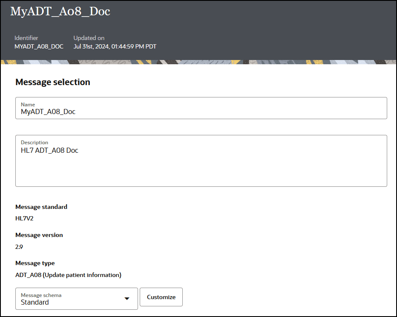Select the HL7V2 message standard text

[x=24, y=218]
